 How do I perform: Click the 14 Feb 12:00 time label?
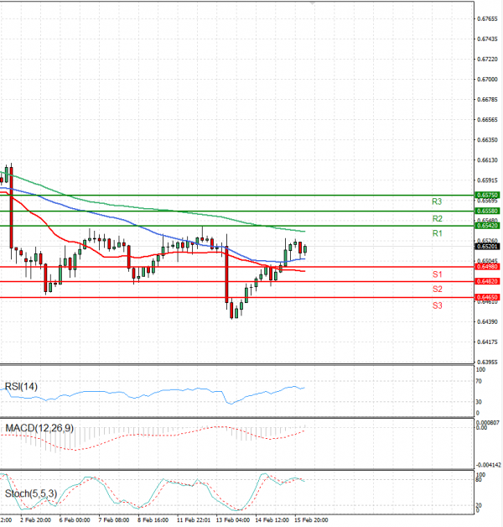click(x=272, y=520)
